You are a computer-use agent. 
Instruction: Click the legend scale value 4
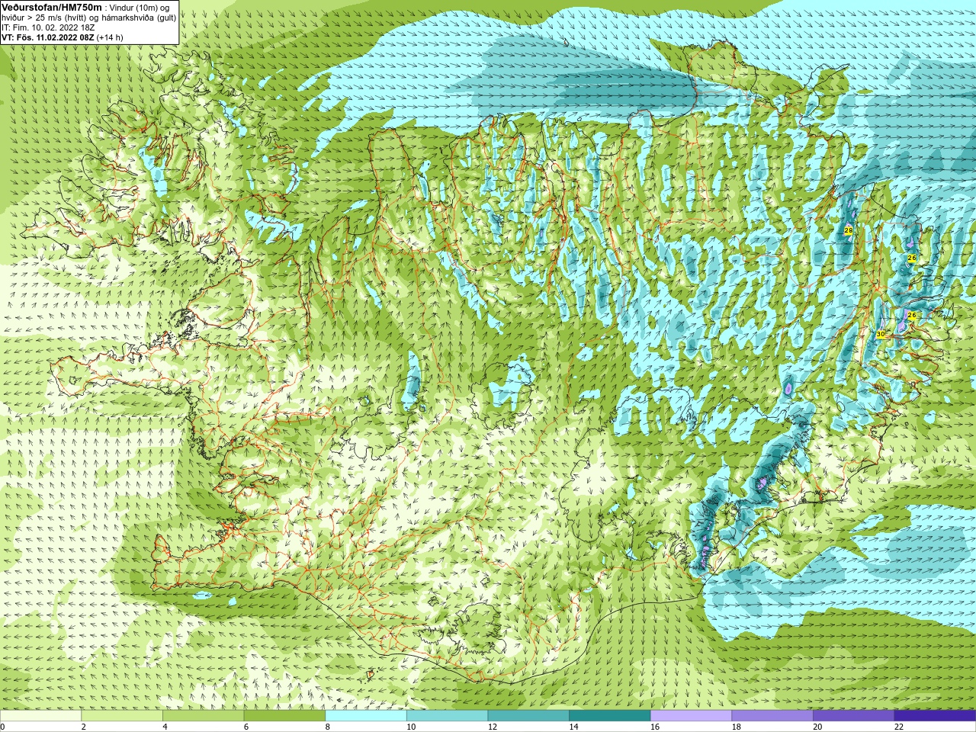click(x=165, y=727)
